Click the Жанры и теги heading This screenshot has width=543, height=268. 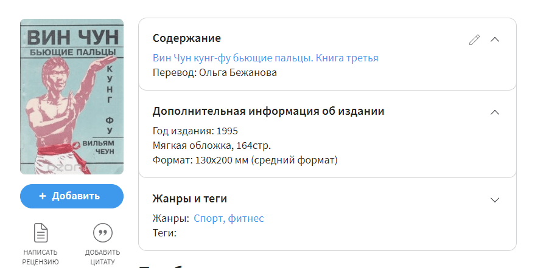pos(189,199)
